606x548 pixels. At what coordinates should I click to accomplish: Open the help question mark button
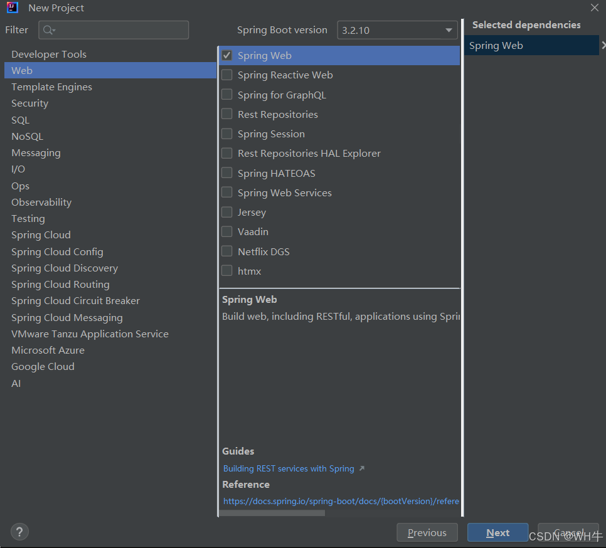tap(19, 532)
